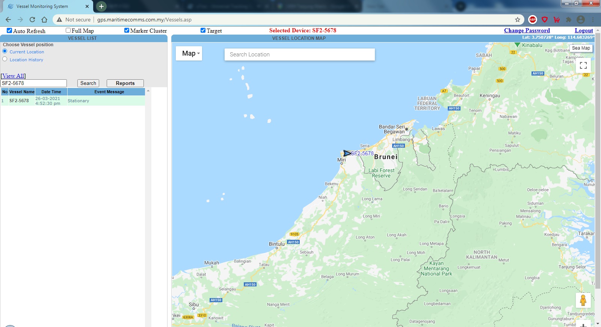
Task: Click the No column header
Action: [x=5, y=92]
